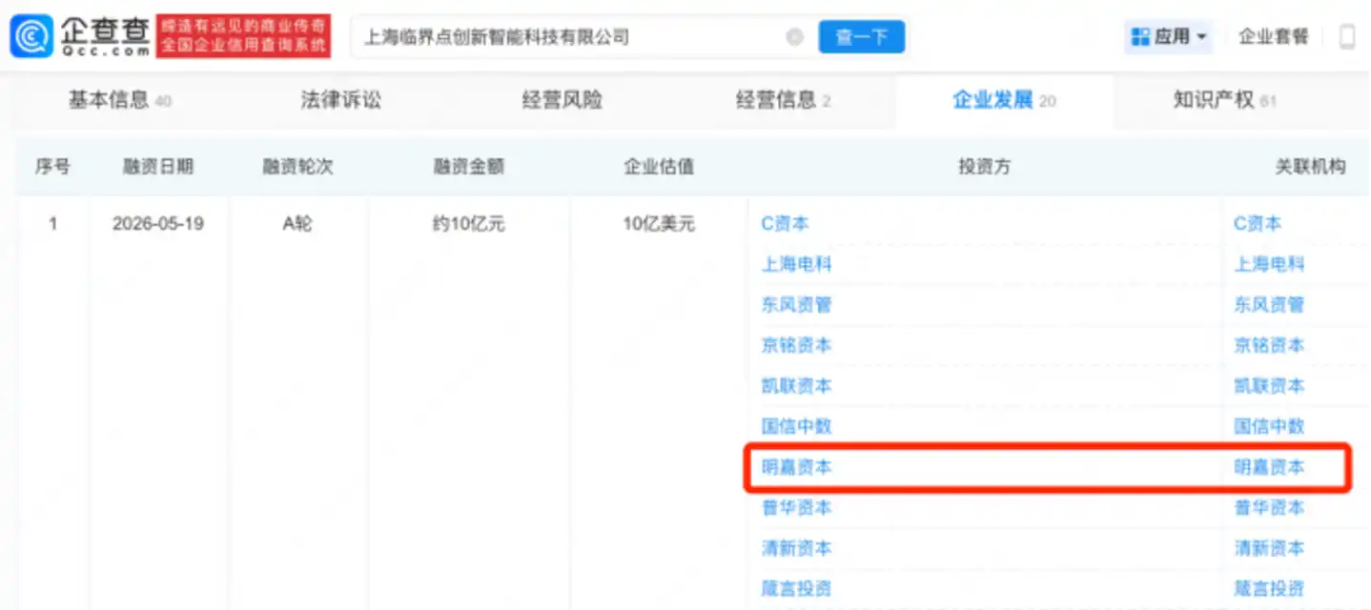Open the last visible investor link 箴言投资
The height and width of the screenshot is (610, 1371).
point(796,589)
